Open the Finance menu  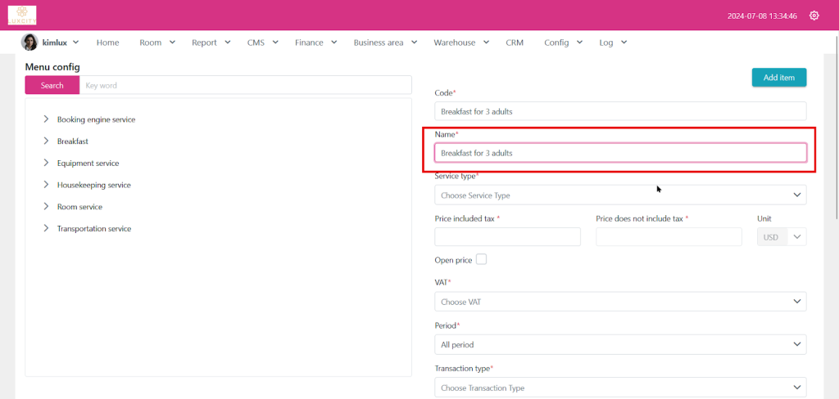click(x=315, y=43)
